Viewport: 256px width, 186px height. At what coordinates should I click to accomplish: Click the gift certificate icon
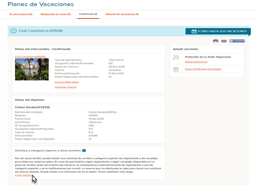pos(176,69)
